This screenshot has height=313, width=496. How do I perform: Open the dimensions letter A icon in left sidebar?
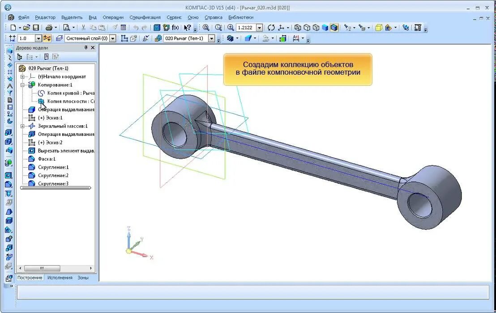click(x=10, y=86)
